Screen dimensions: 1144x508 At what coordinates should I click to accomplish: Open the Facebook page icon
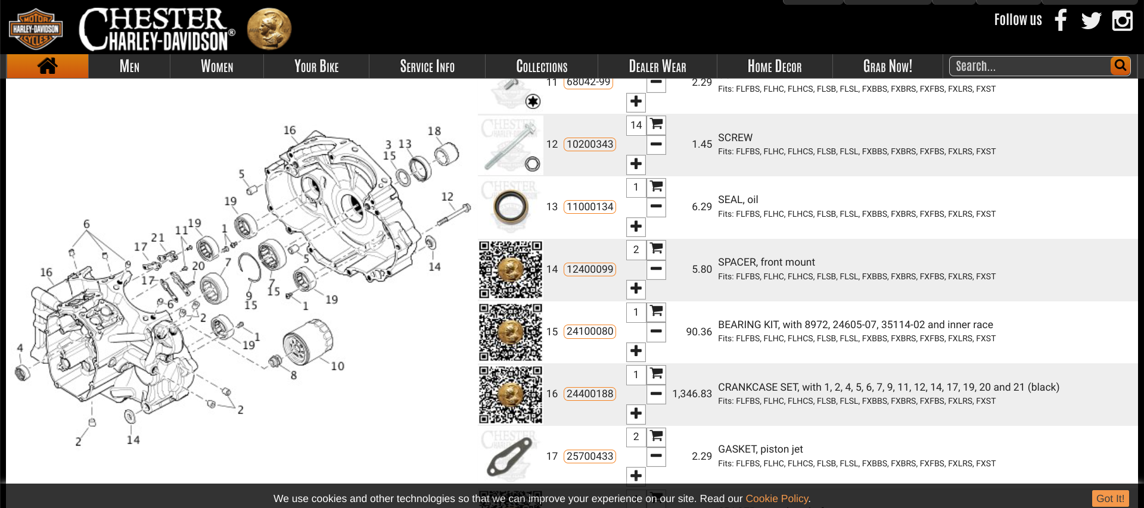pos(1061,20)
